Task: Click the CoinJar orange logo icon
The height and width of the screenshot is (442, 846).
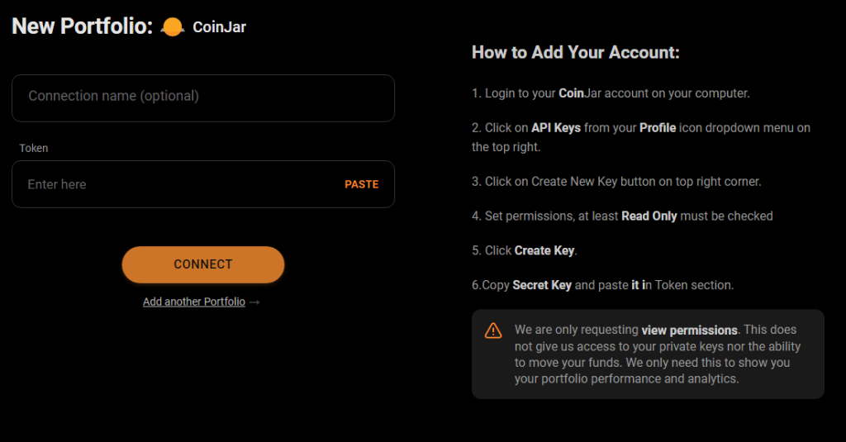Action: point(173,27)
